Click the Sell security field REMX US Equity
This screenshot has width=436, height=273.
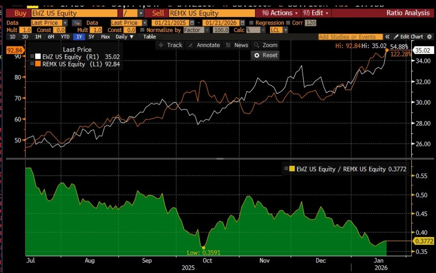(212, 13)
